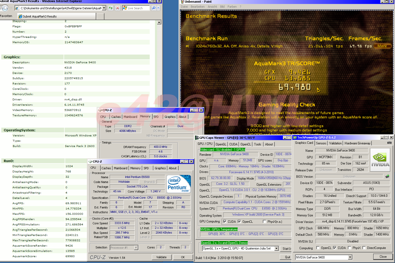Click the camera screenshot icon in GPU-Z
The height and width of the screenshot is (263, 395).
[389, 143]
